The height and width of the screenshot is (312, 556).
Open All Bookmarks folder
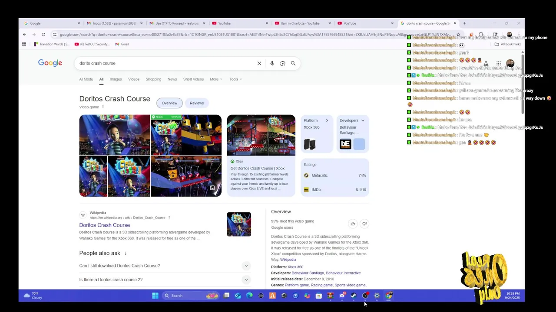[x=508, y=44]
